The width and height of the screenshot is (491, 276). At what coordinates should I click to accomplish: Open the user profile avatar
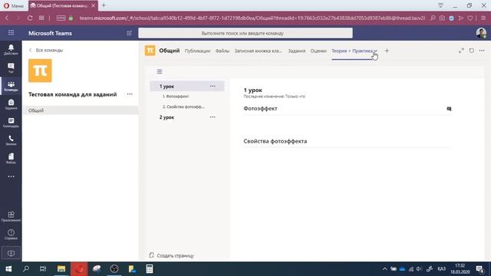click(481, 33)
